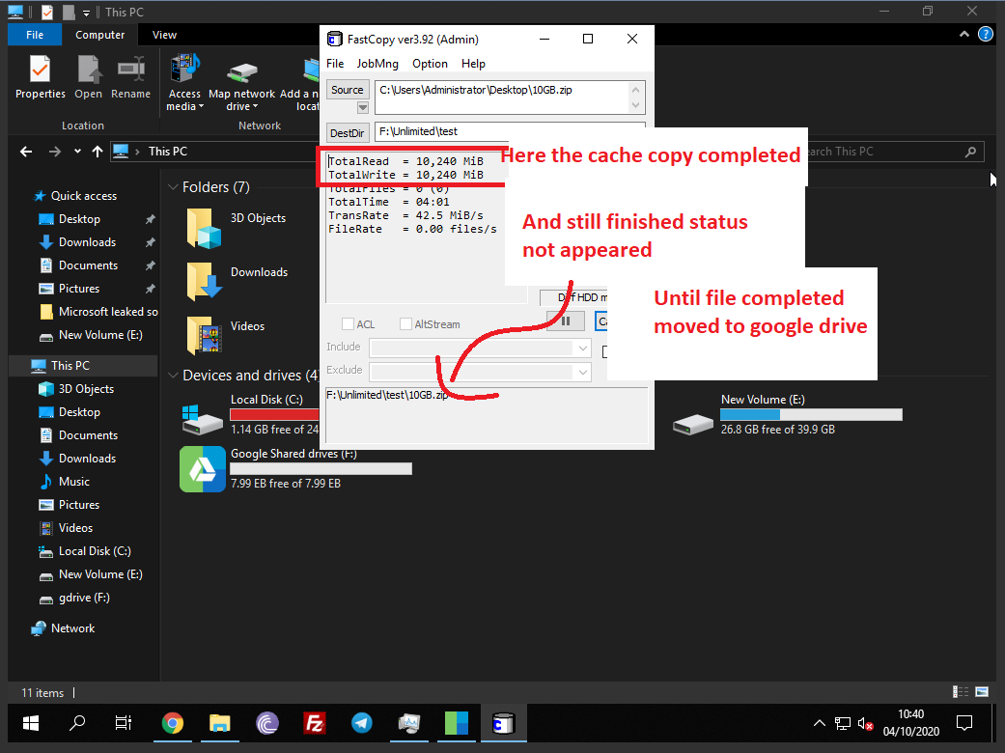
Task: Select Music in navigation pane
Action: point(73,482)
